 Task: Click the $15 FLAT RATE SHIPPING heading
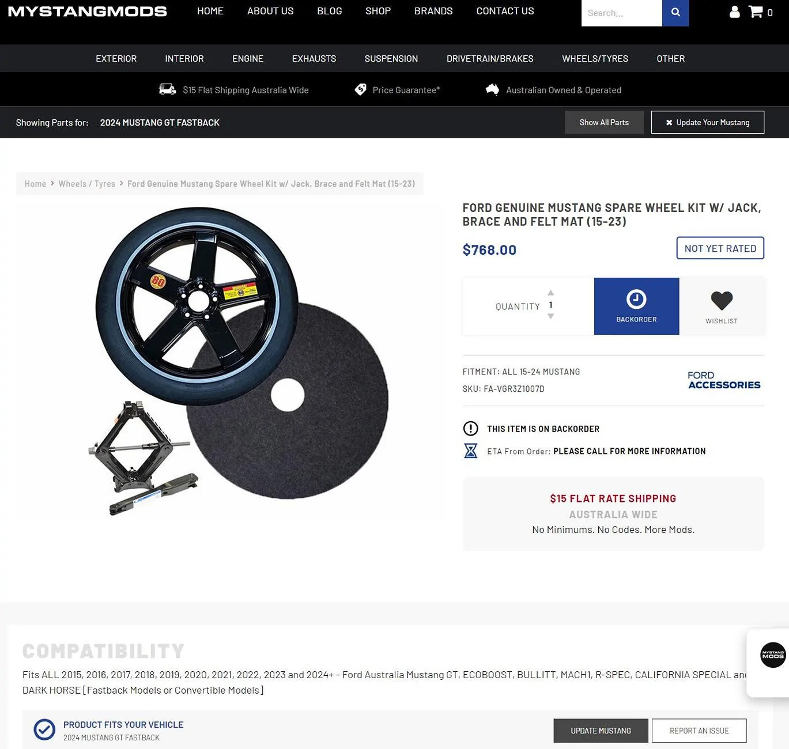point(613,498)
